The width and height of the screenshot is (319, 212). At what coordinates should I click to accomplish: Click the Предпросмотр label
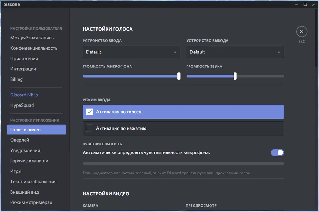tap(201, 206)
